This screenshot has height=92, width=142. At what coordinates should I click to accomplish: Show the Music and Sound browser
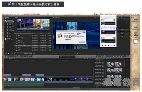coord(111,56)
